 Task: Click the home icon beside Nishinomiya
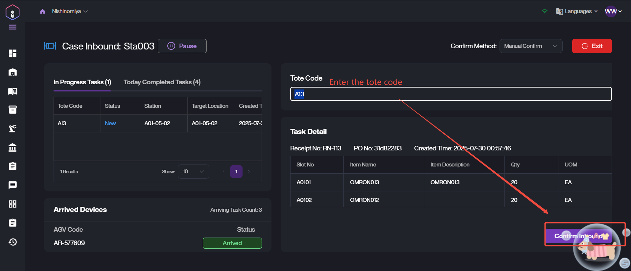[42, 11]
